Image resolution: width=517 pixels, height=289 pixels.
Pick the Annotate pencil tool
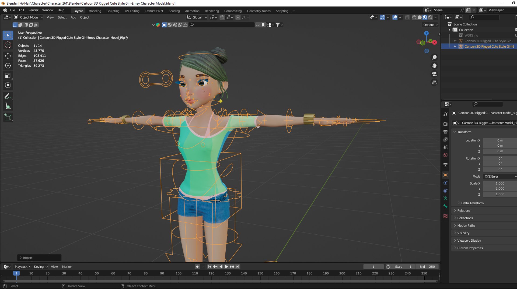coord(8,96)
